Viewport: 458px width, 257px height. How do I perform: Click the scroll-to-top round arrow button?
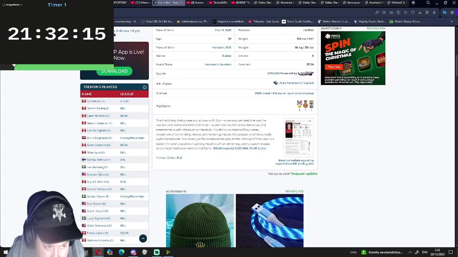(x=143, y=238)
